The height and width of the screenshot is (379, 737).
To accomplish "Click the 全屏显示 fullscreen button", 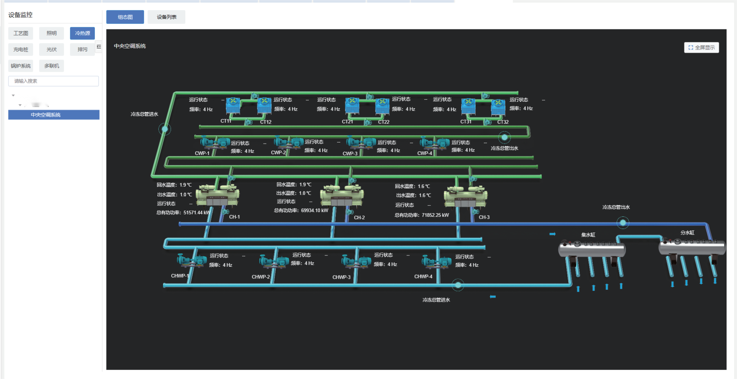I will coord(701,47).
